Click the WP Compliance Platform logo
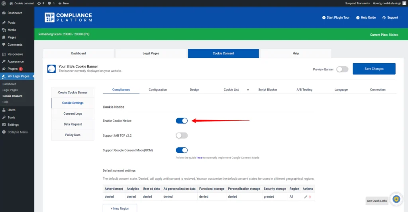408x212 pixels. [68, 17]
